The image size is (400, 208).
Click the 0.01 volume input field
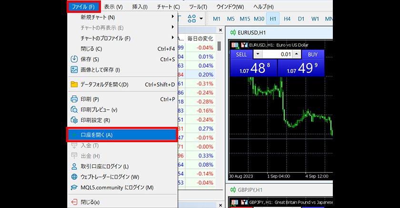pos(277,54)
